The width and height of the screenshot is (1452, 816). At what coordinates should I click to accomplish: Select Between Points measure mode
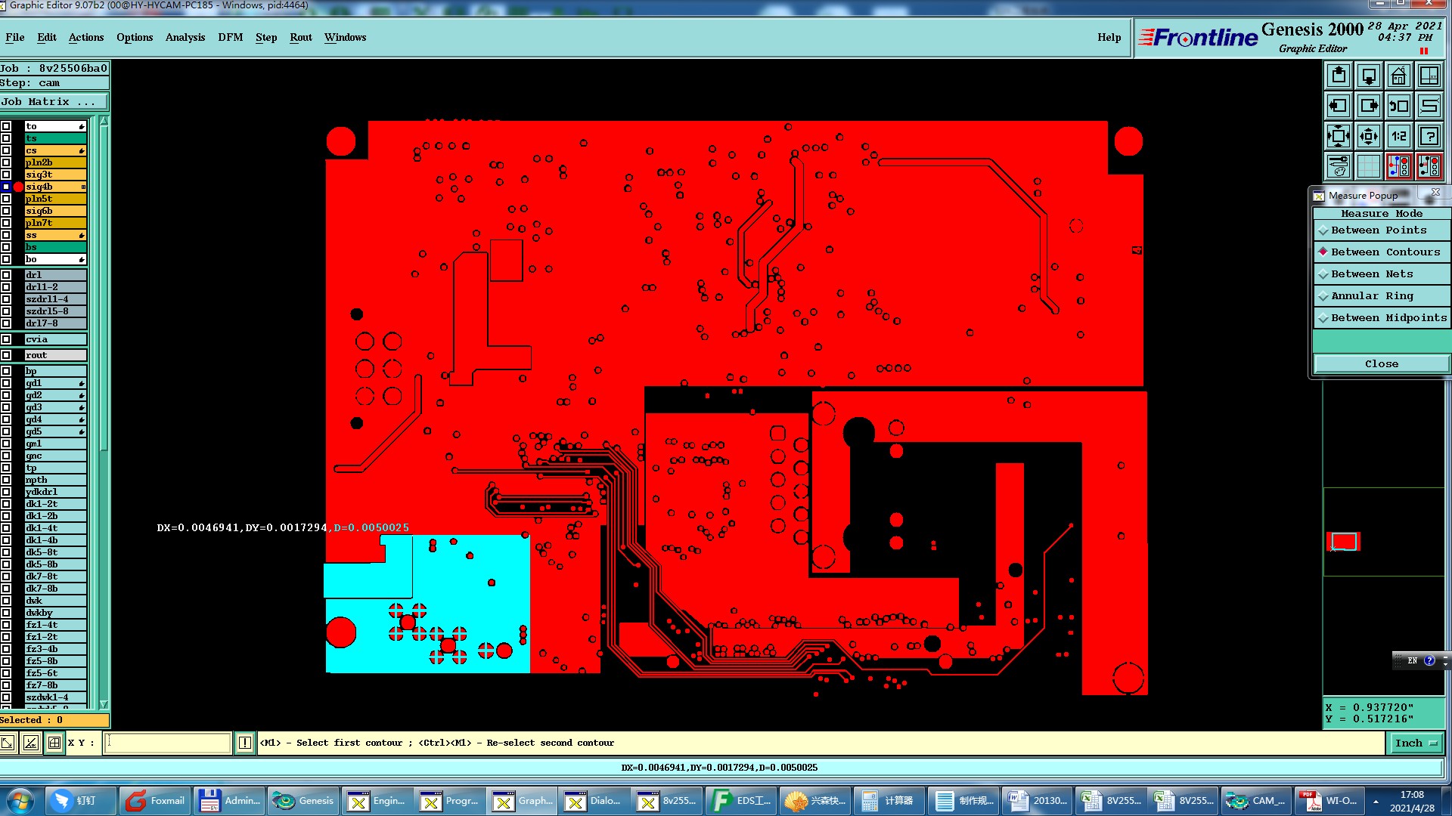coord(1378,230)
